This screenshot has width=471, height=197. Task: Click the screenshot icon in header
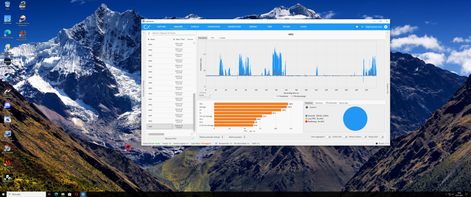[357, 27]
